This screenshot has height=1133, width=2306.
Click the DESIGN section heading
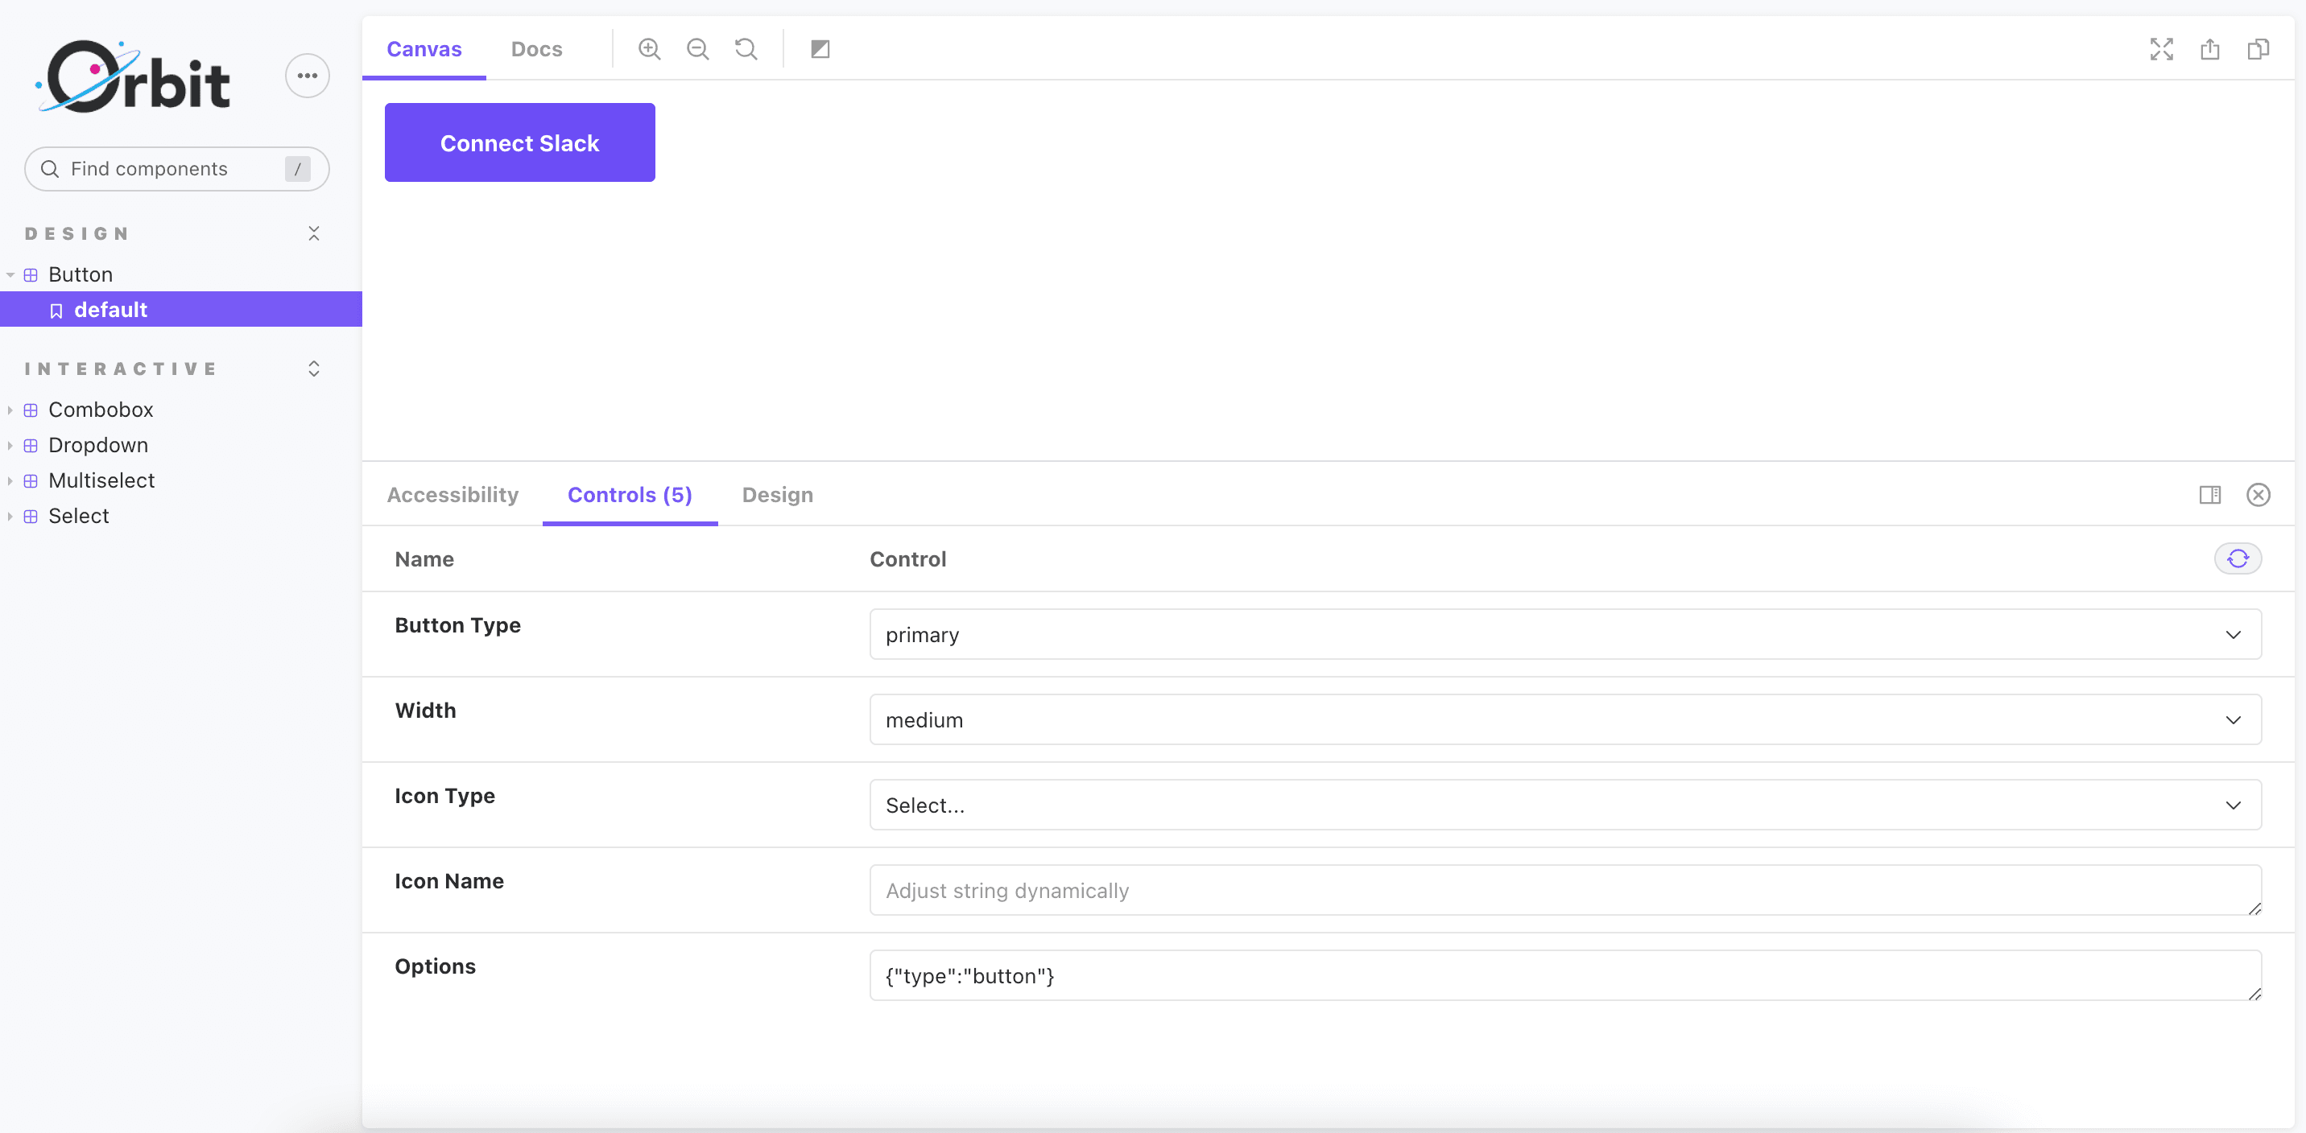[x=77, y=233]
